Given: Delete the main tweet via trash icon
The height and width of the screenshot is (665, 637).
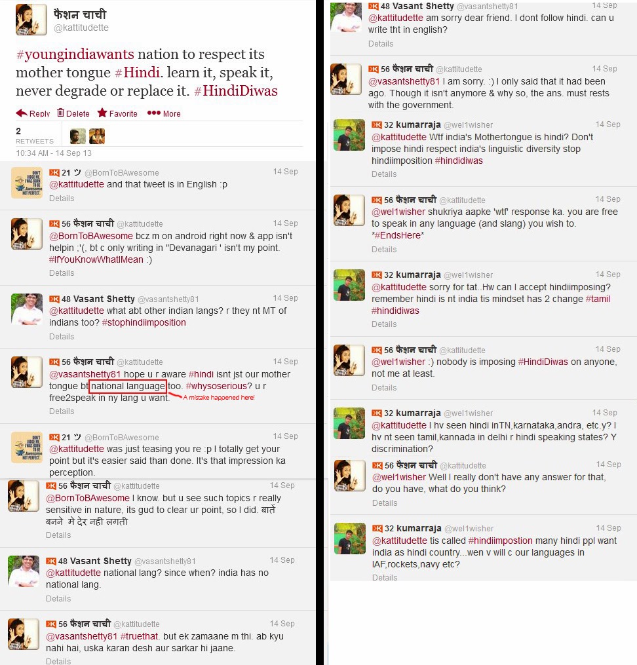Looking at the screenshot, I should 73,113.
